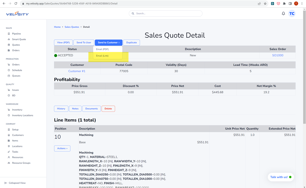Open Inventory Locations in sidebar
This screenshot has height=188, width=306.
coord(22,115)
